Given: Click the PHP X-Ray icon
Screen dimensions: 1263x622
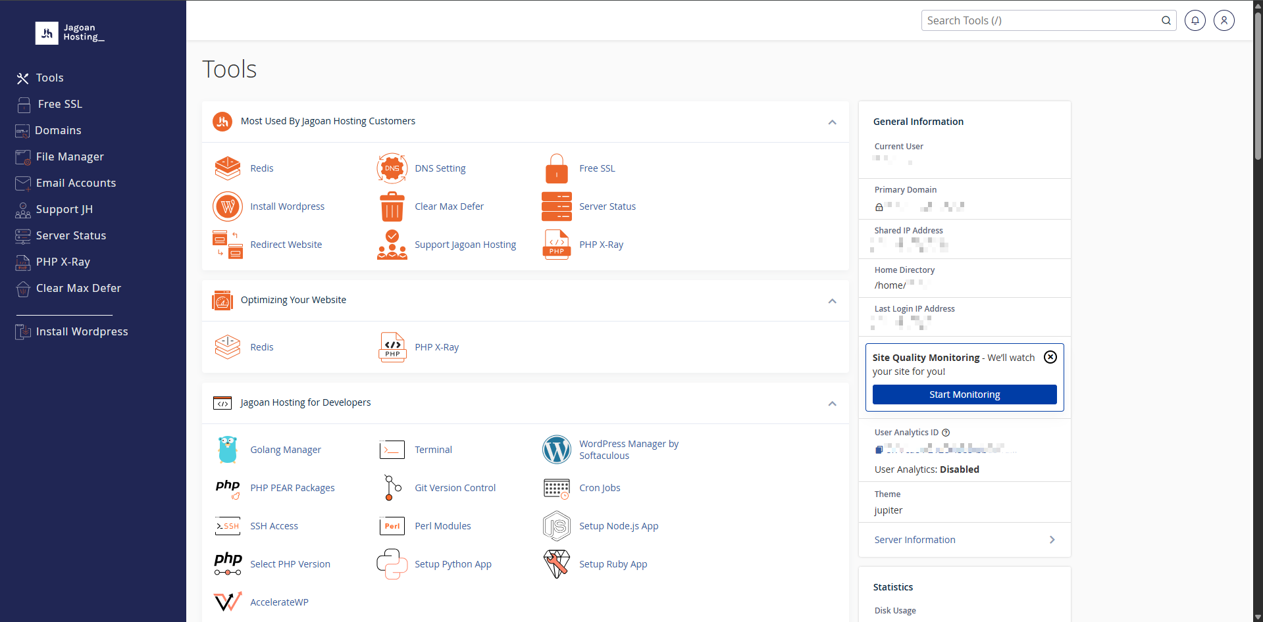Looking at the screenshot, I should pyautogui.click(x=556, y=244).
